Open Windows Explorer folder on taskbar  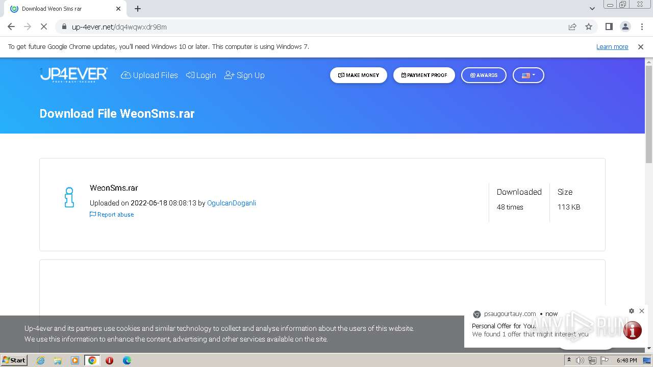58,360
